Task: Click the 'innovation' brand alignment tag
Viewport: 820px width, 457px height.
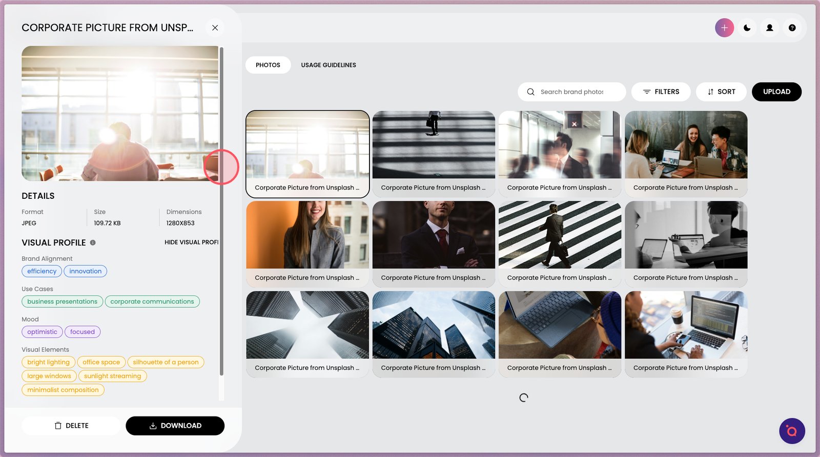Action: [x=85, y=271]
